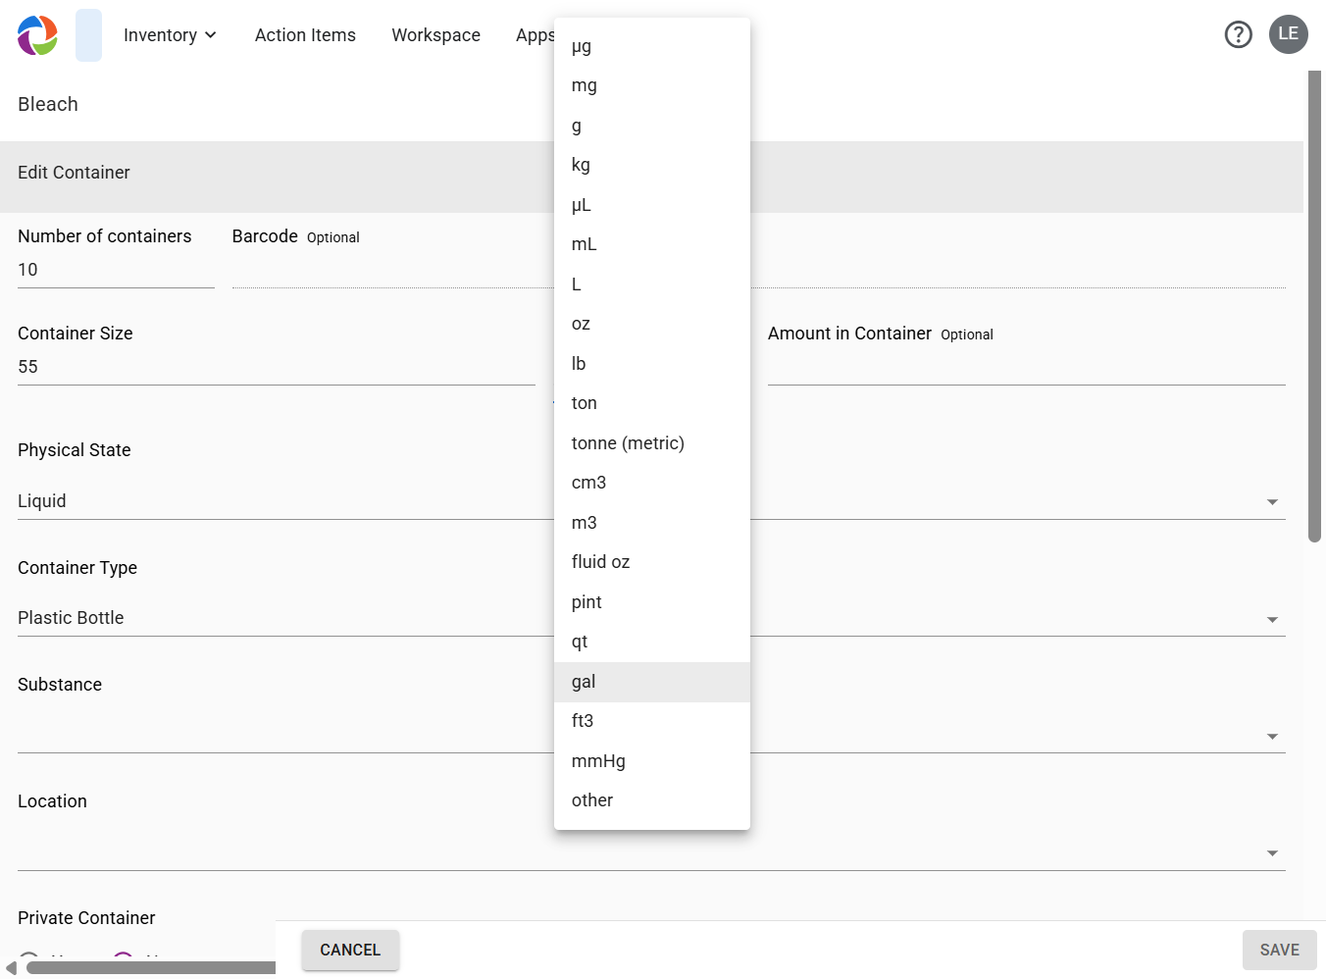This screenshot has width=1326, height=979.
Task: Select m3 unit option
Action: pos(652,523)
